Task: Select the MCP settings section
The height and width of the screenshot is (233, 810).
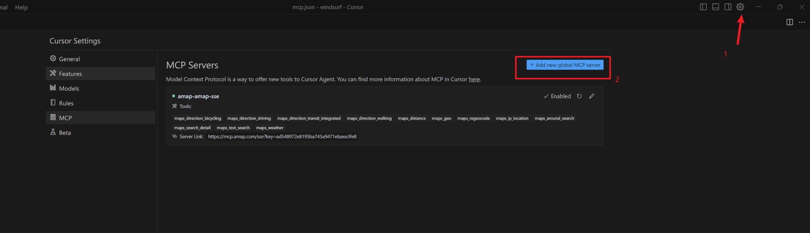Action: click(100, 118)
